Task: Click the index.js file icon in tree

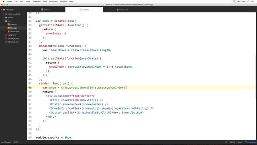Action: (8, 24)
